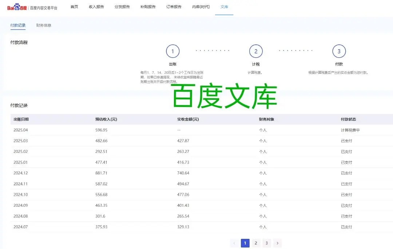393x249 pixels.
Task: Open the 首页 nav tab
Action: pos(74,7)
